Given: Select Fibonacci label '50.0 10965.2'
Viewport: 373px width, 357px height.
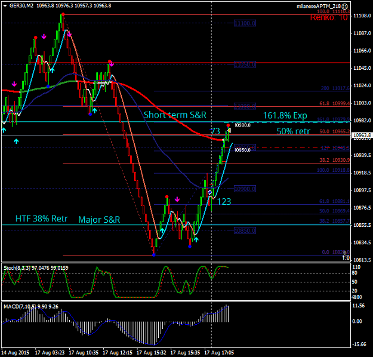Looking at the screenshot, I should click(x=334, y=131).
